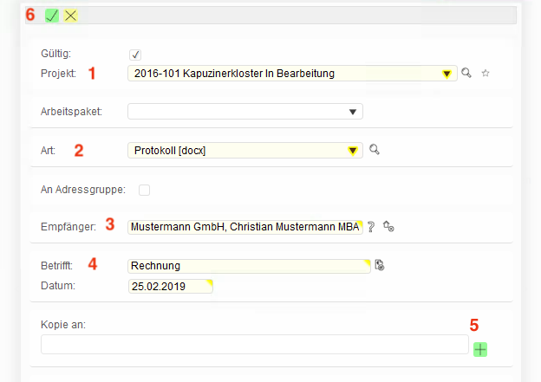Click the Projekt field text Kapuzinerkloster
Screen dimensions: 541x382
pyautogui.click(x=234, y=74)
